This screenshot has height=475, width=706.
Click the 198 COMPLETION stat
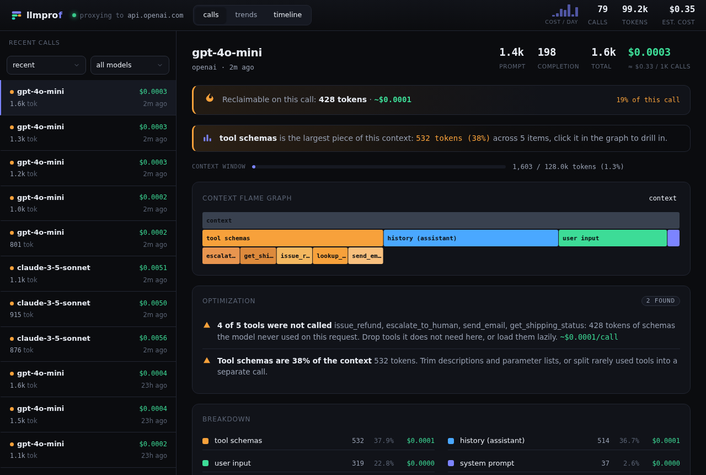click(x=558, y=58)
